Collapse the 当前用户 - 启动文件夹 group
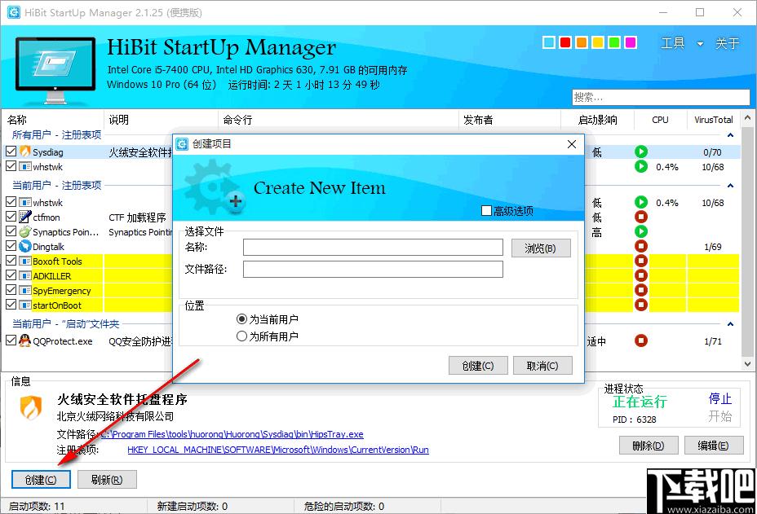This screenshot has width=757, height=514. pos(730,324)
